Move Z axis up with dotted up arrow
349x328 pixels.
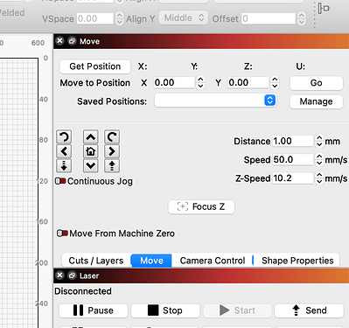pos(112,165)
